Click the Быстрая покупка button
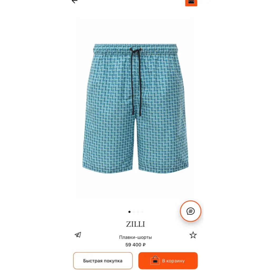 [103, 261]
